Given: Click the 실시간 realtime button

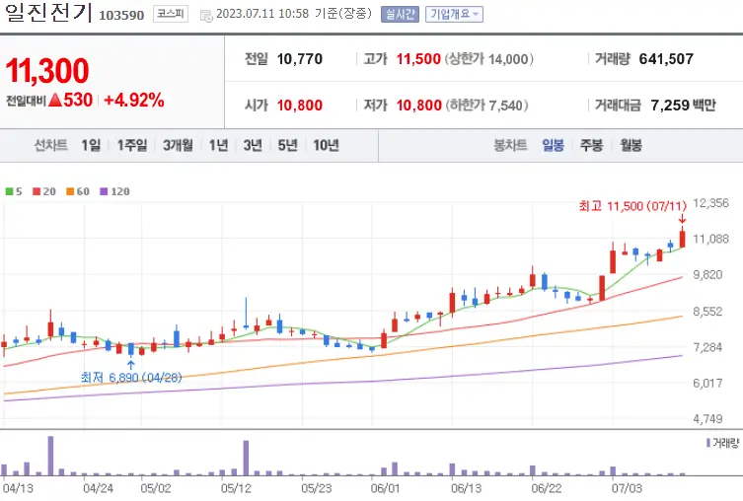Looking at the screenshot, I should pyautogui.click(x=400, y=14).
